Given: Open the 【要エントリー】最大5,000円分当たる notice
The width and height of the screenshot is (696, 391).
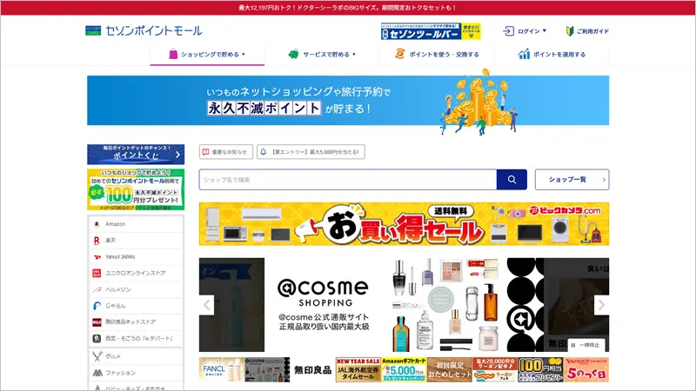Looking at the screenshot, I should click(311, 151).
